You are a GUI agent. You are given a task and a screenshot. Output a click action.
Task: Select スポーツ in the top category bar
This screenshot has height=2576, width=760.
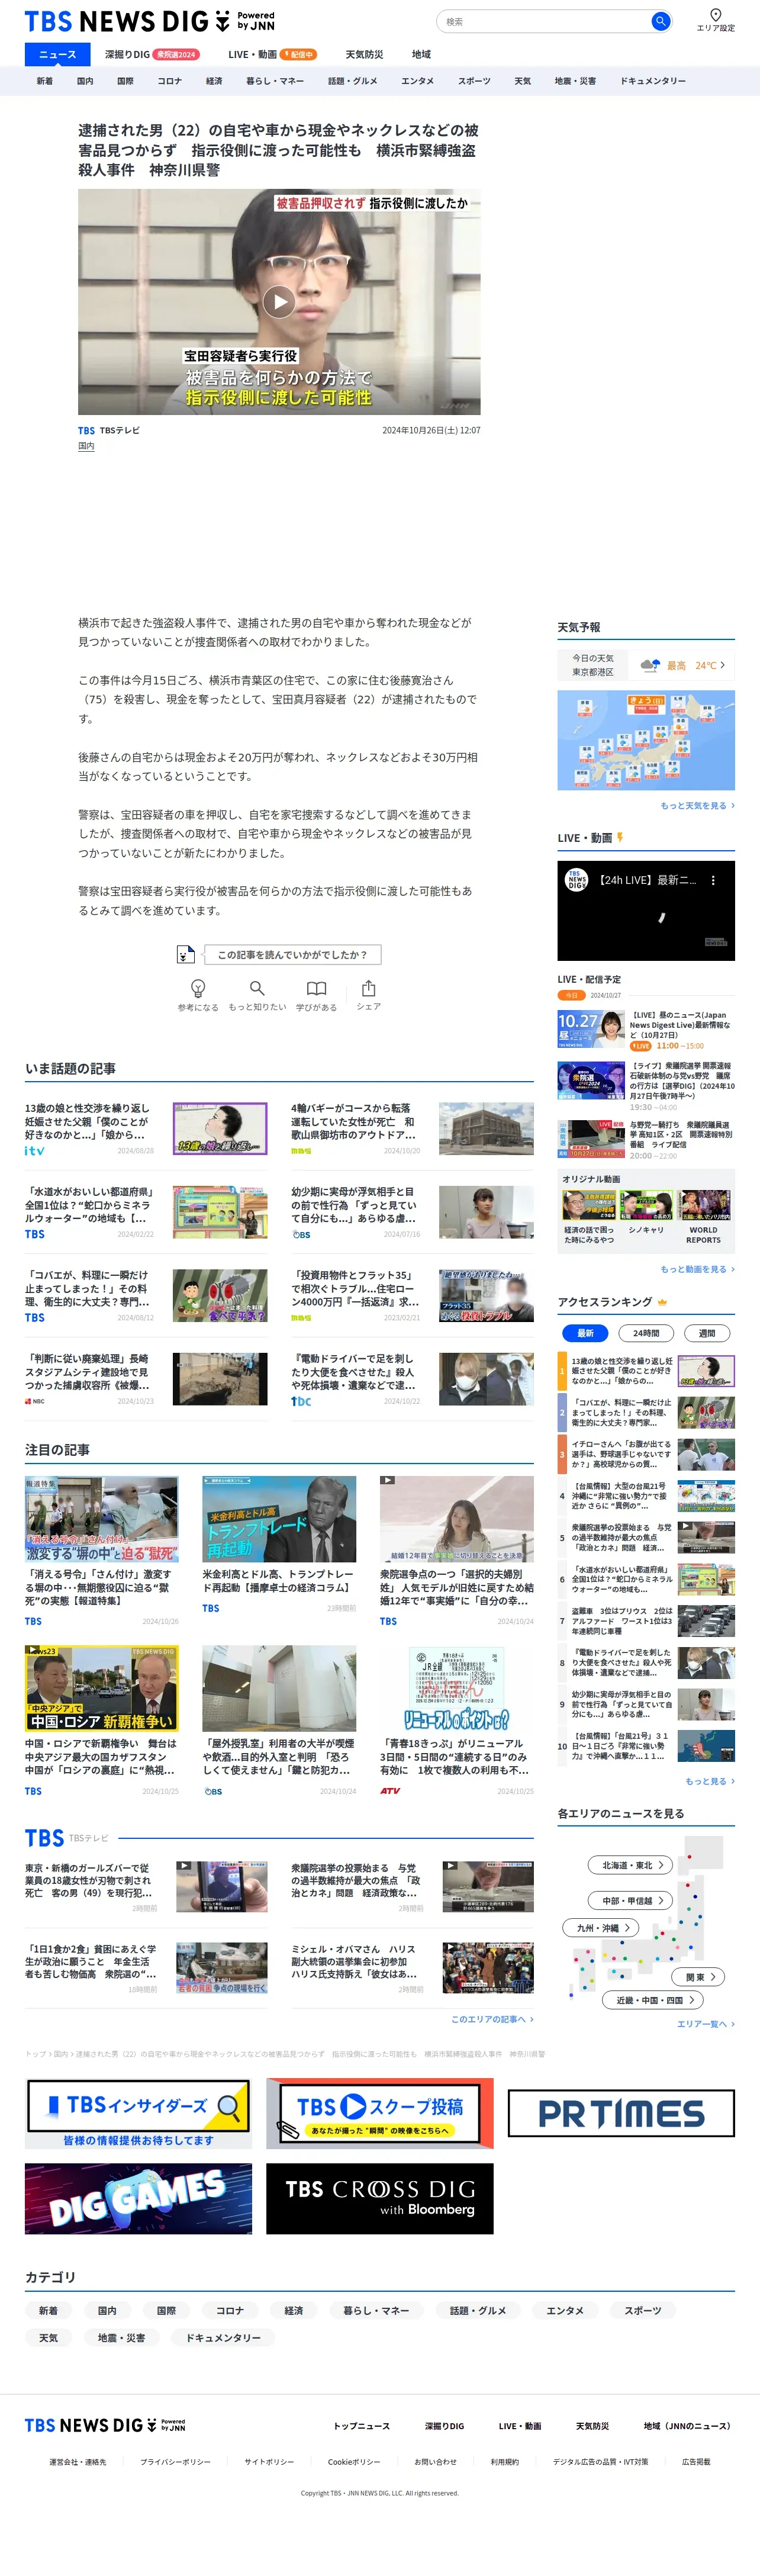[x=474, y=81]
